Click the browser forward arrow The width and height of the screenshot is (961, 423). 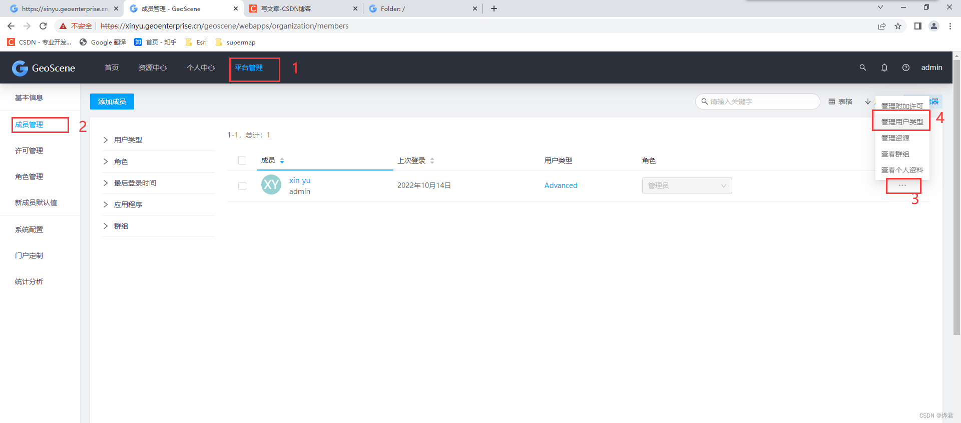tap(27, 26)
